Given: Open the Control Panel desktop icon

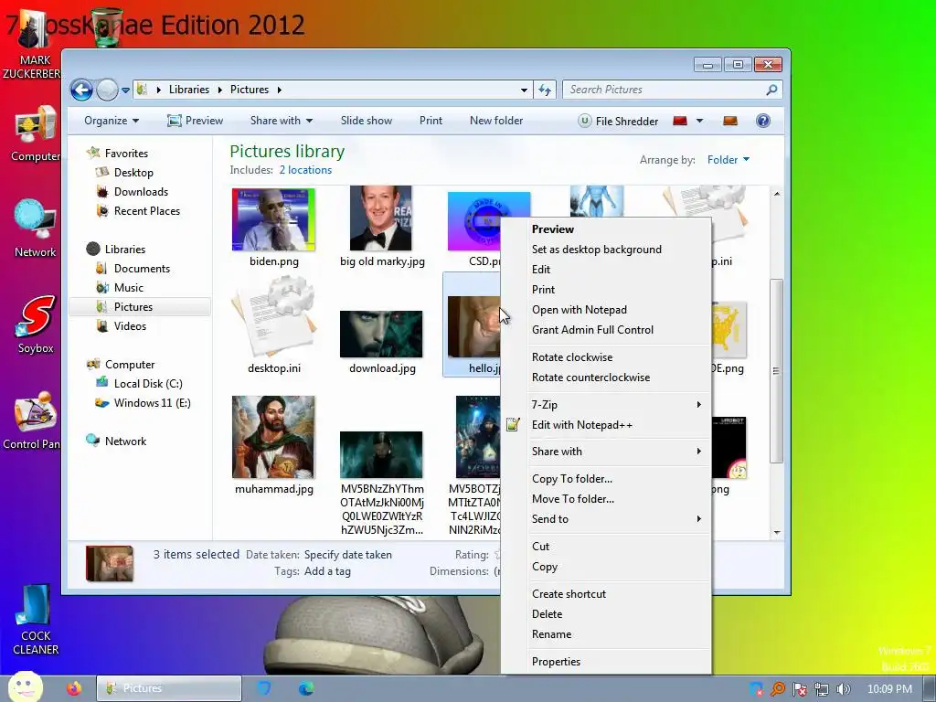Looking at the screenshot, I should (33, 420).
